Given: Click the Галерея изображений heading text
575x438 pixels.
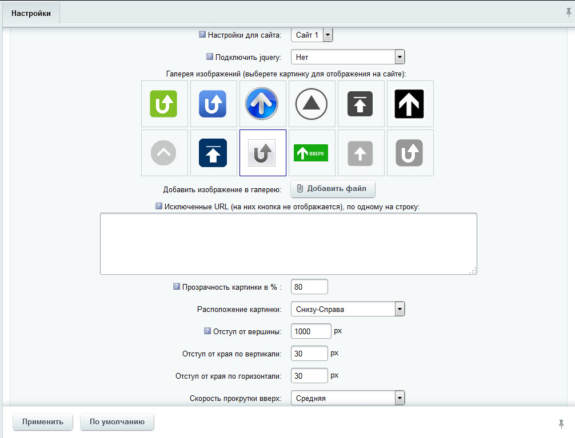Looking at the screenshot, I should click(x=286, y=74).
